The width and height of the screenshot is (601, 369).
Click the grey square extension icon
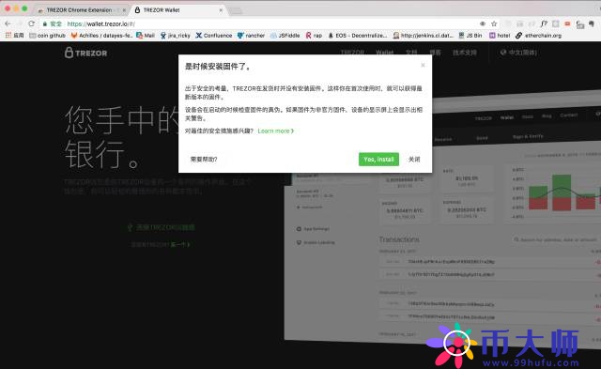(555, 23)
